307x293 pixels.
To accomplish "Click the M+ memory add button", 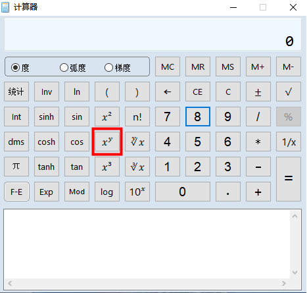I will [x=258, y=67].
